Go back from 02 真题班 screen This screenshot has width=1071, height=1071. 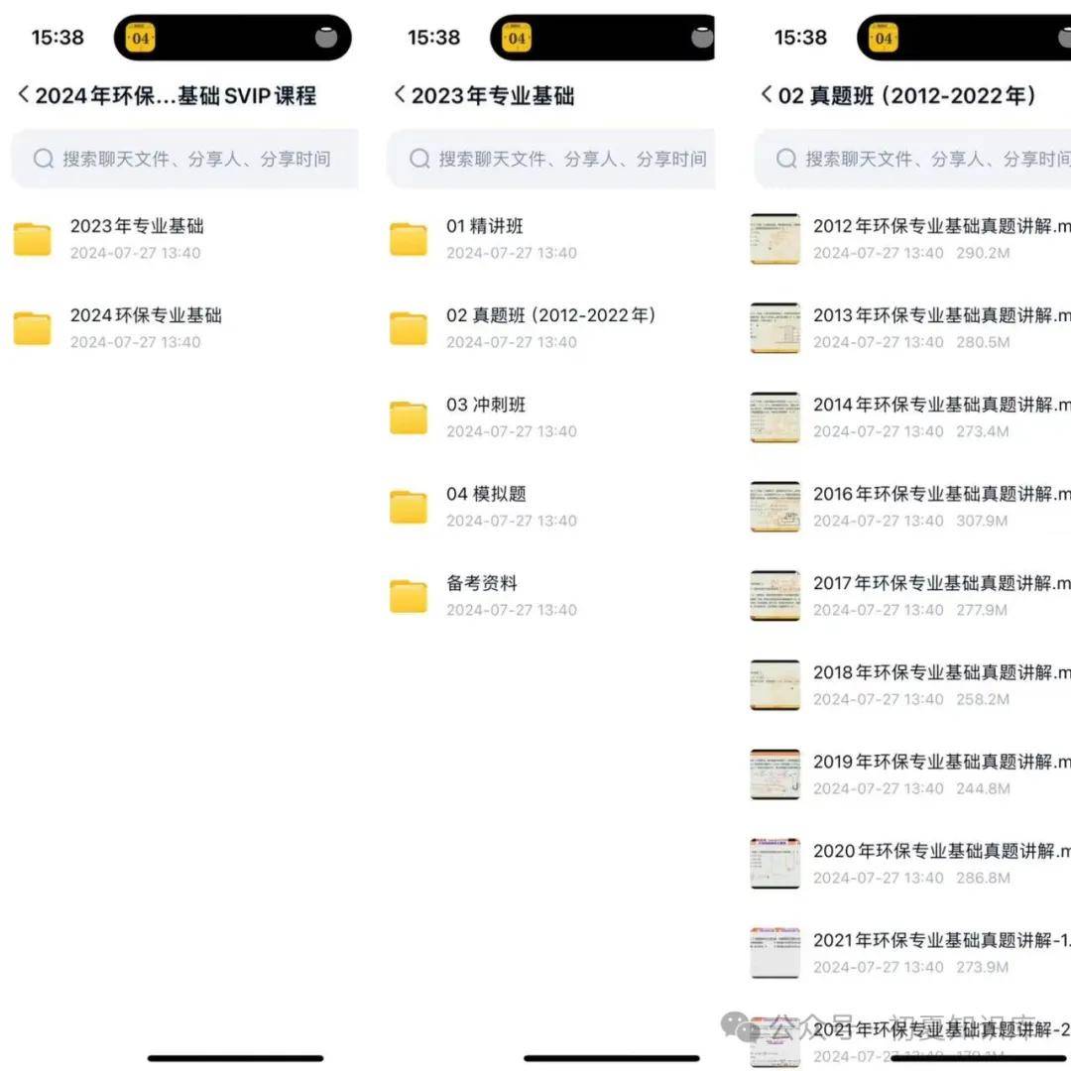point(767,94)
